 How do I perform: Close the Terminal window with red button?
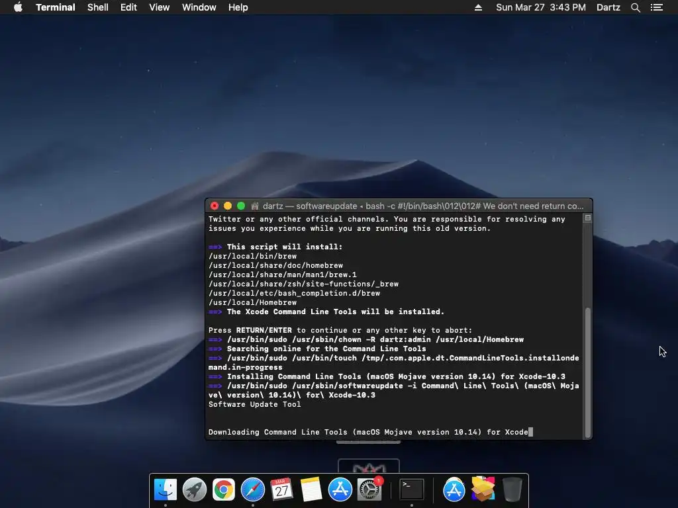coord(215,206)
